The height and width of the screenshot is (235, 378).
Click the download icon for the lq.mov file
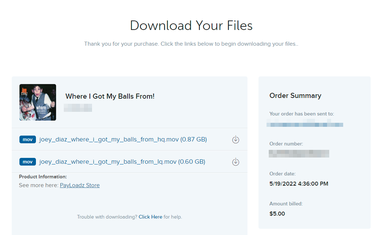pyautogui.click(x=236, y=162)
